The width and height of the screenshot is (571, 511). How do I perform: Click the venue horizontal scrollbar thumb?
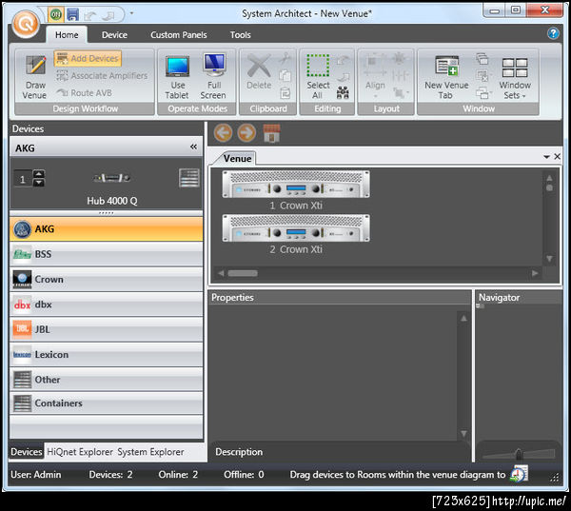[243, 273]
